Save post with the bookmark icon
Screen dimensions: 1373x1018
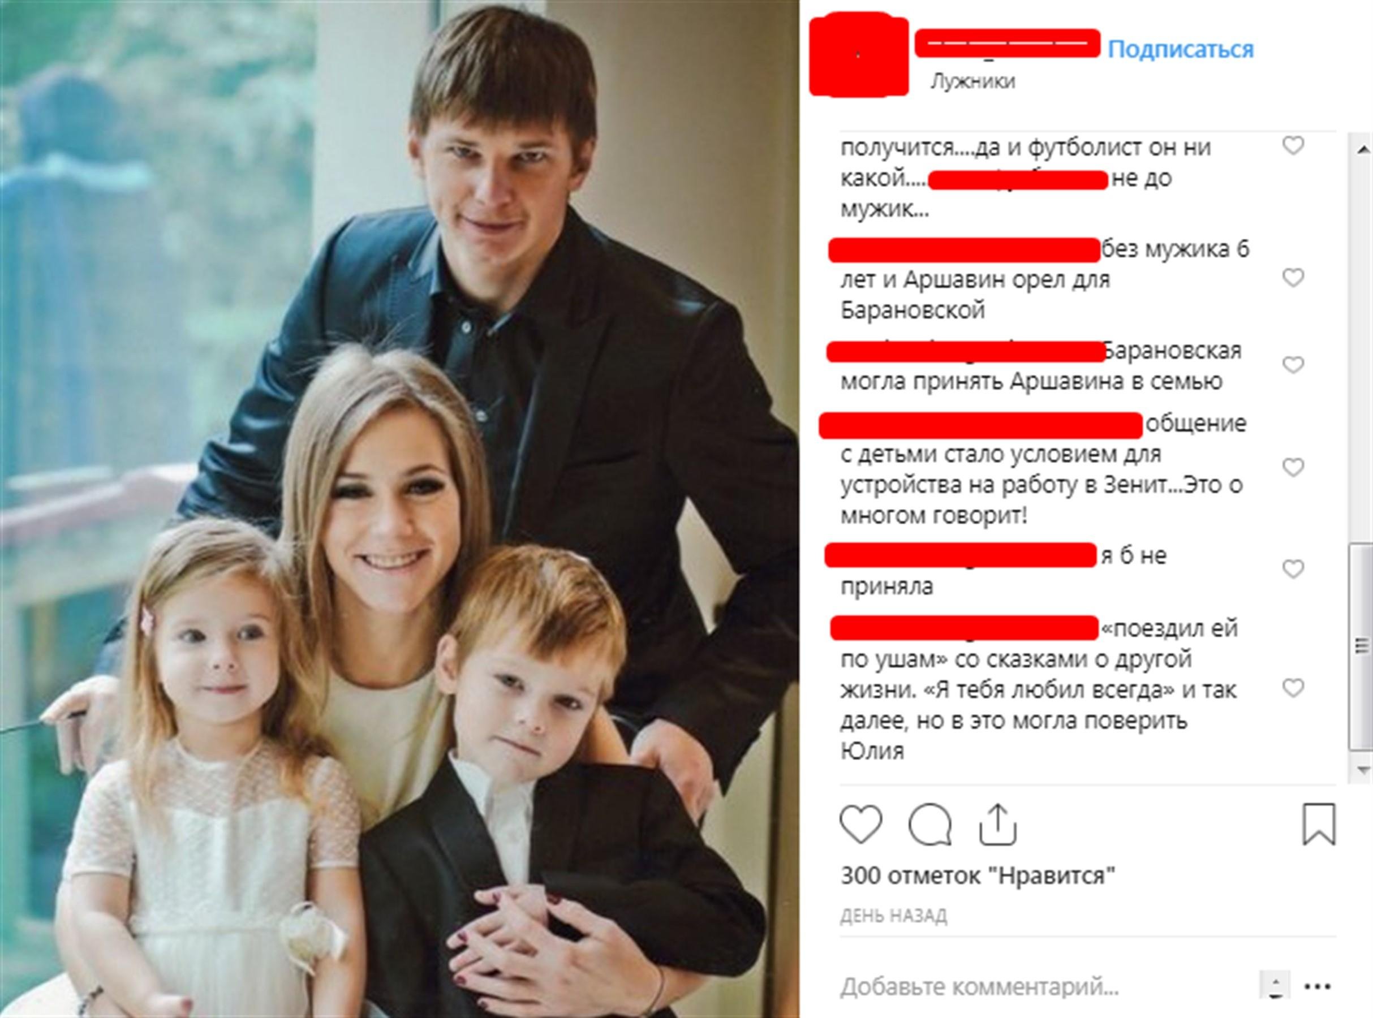pos(1319,824)
